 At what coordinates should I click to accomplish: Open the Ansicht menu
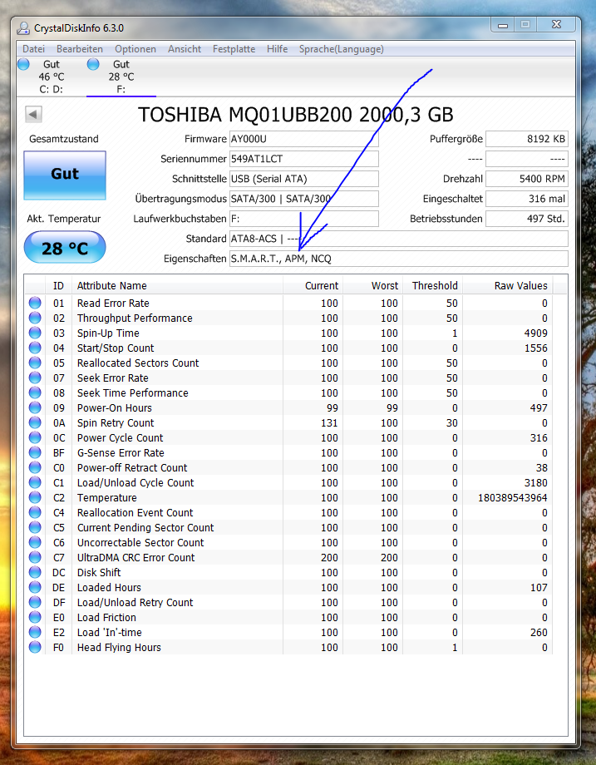tap(185, 49)
